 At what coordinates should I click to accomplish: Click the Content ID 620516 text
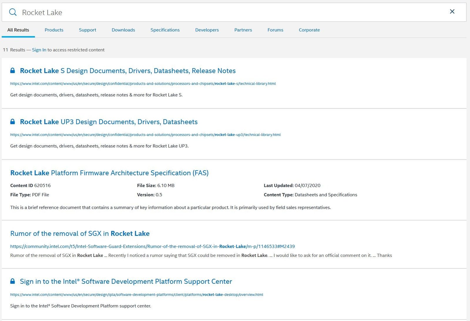(31, 186)
